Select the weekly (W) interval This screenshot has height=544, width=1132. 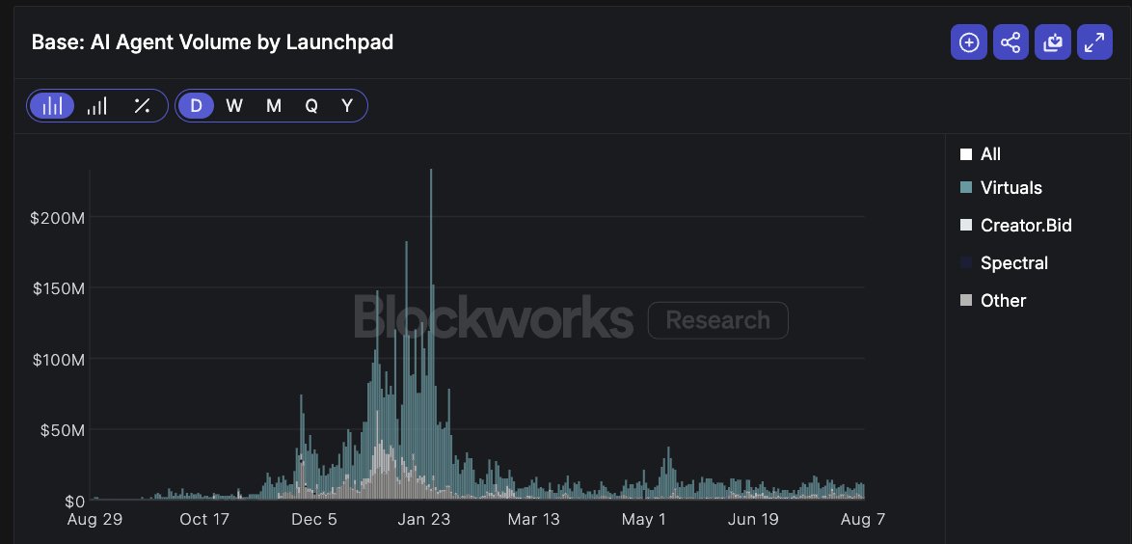[234, 106]
